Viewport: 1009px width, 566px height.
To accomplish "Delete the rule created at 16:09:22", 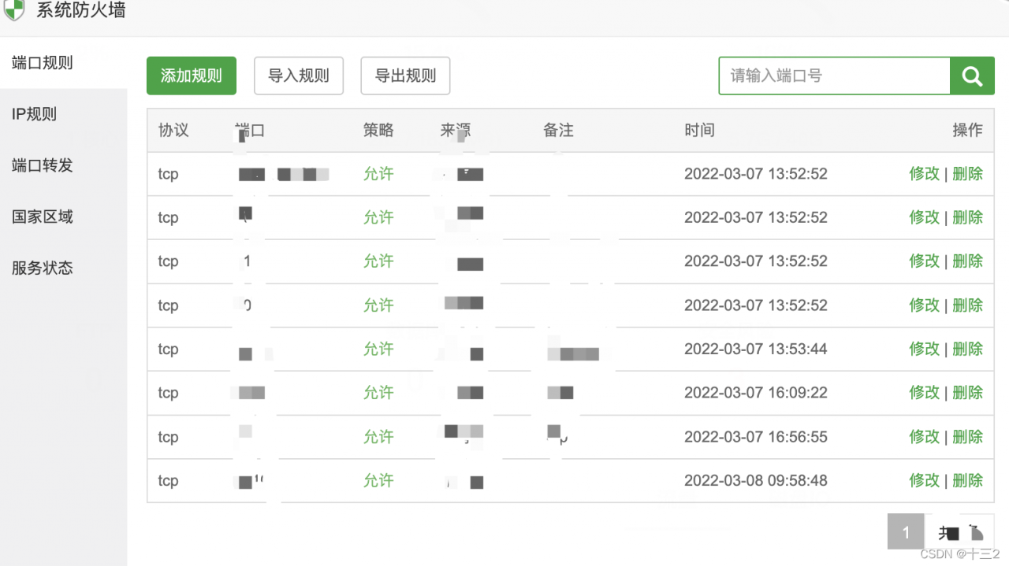I will point(967,393).
